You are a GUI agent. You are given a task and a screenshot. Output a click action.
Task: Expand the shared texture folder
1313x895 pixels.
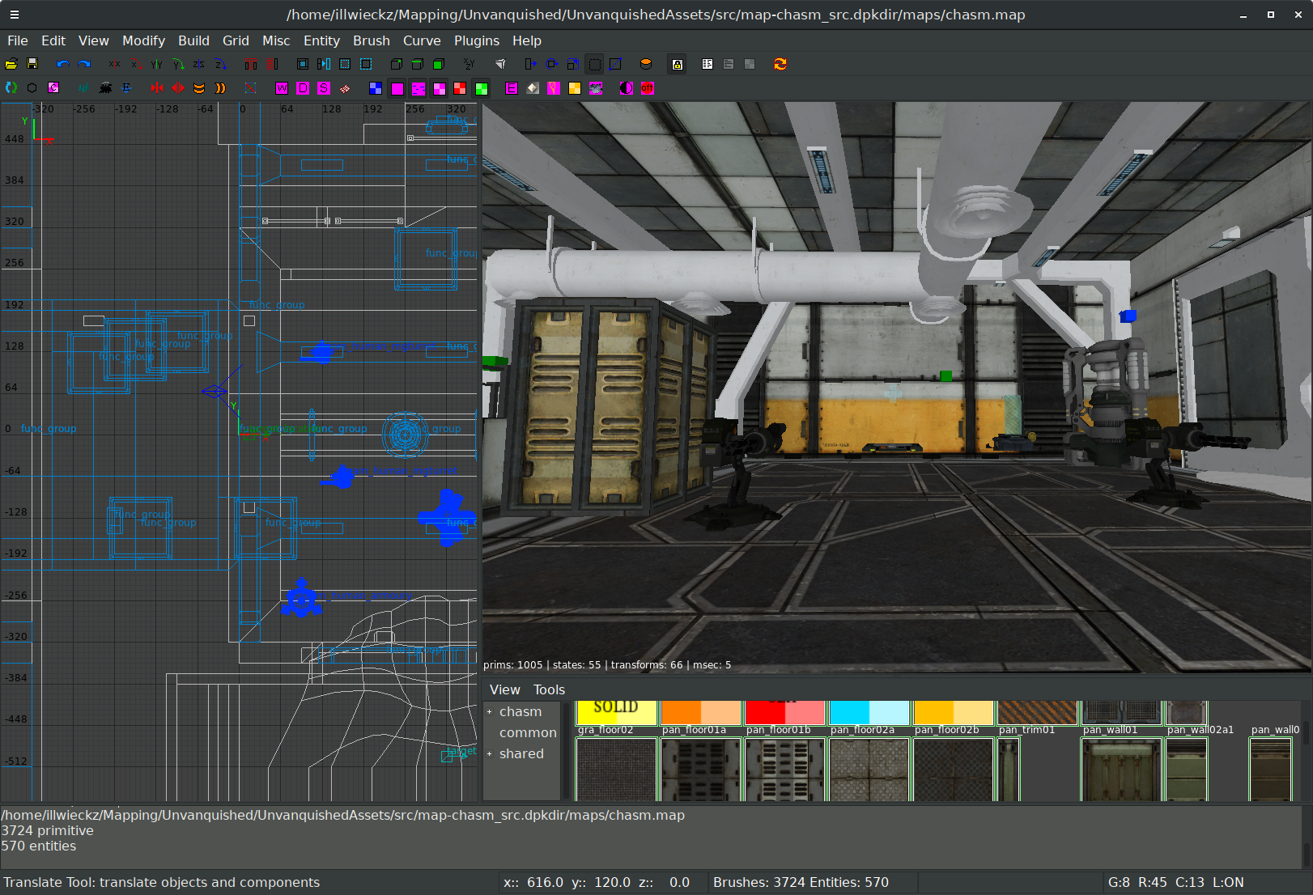click(490, 754)
